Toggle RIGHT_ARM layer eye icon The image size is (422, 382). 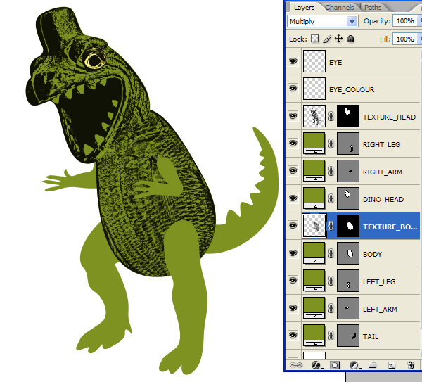(293, 171)
